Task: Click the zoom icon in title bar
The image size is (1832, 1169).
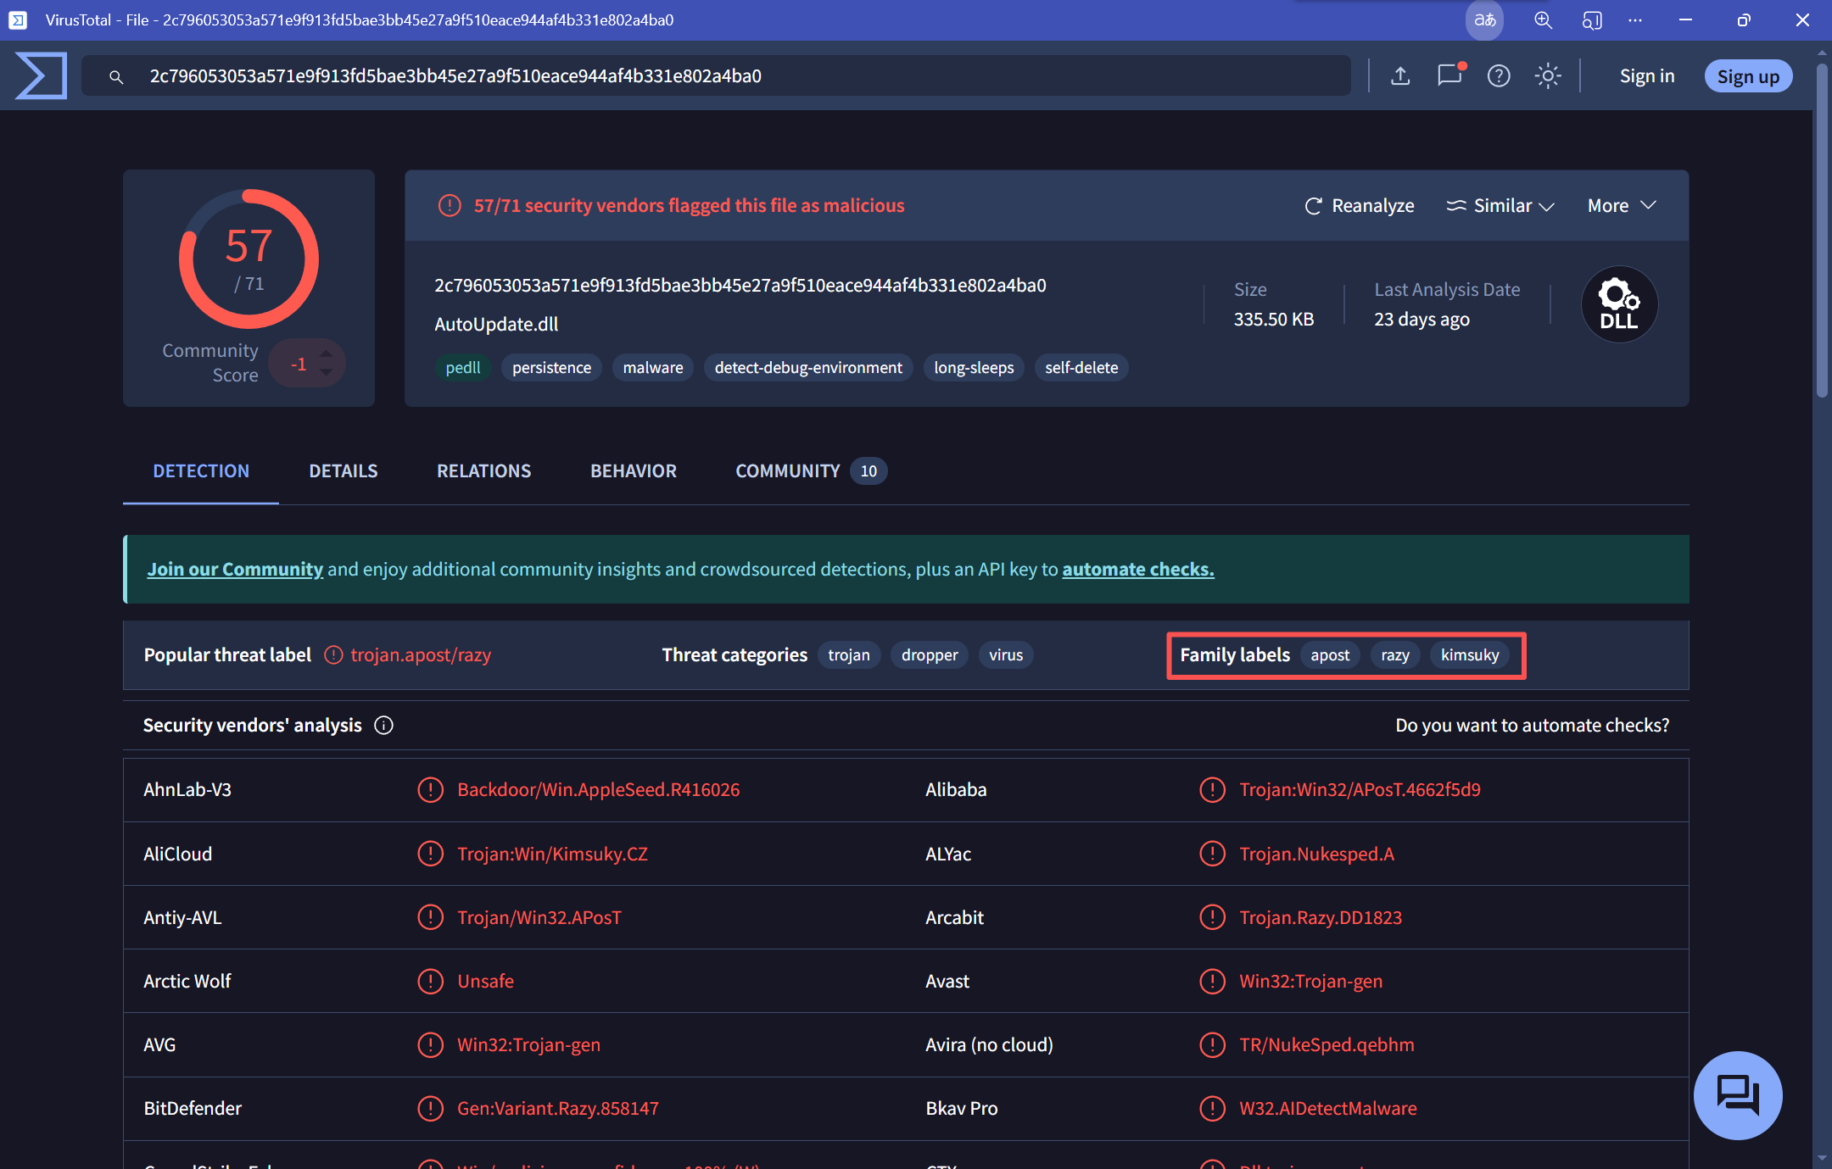Action: point(1543,20)
